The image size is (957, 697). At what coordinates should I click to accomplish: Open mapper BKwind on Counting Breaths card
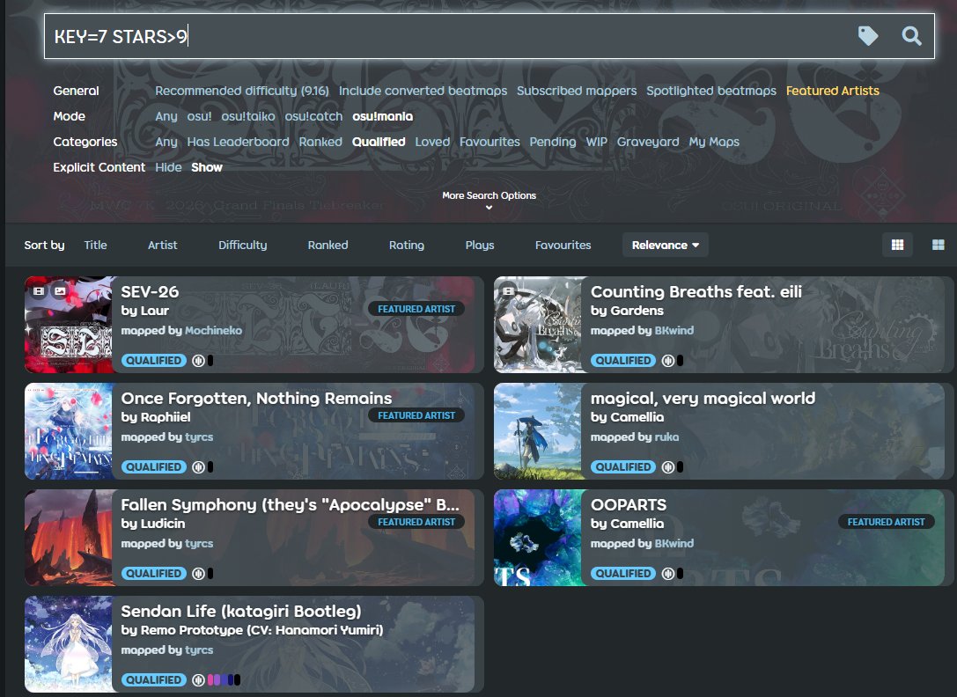674,330
